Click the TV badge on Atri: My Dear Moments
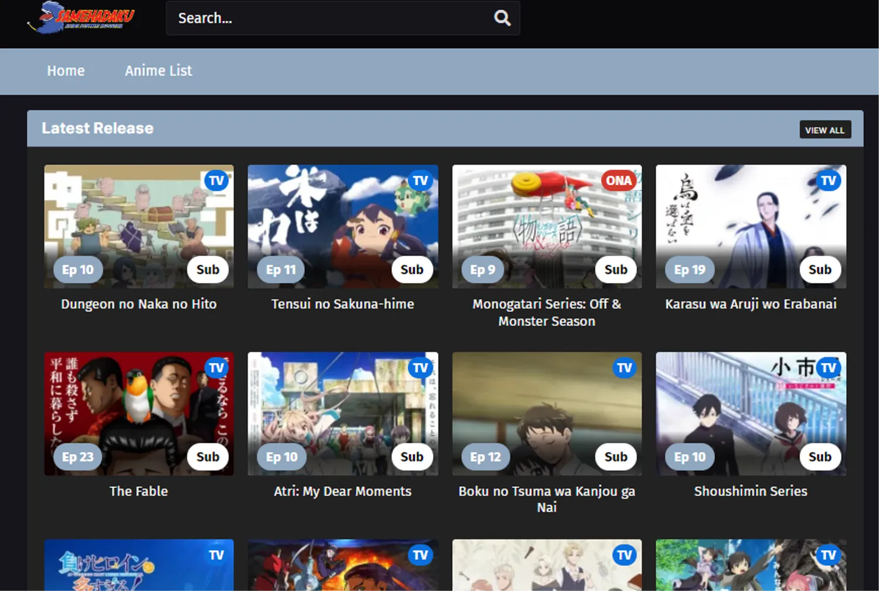This screenshot has height=591, width=879. click(x=420, y=368)
